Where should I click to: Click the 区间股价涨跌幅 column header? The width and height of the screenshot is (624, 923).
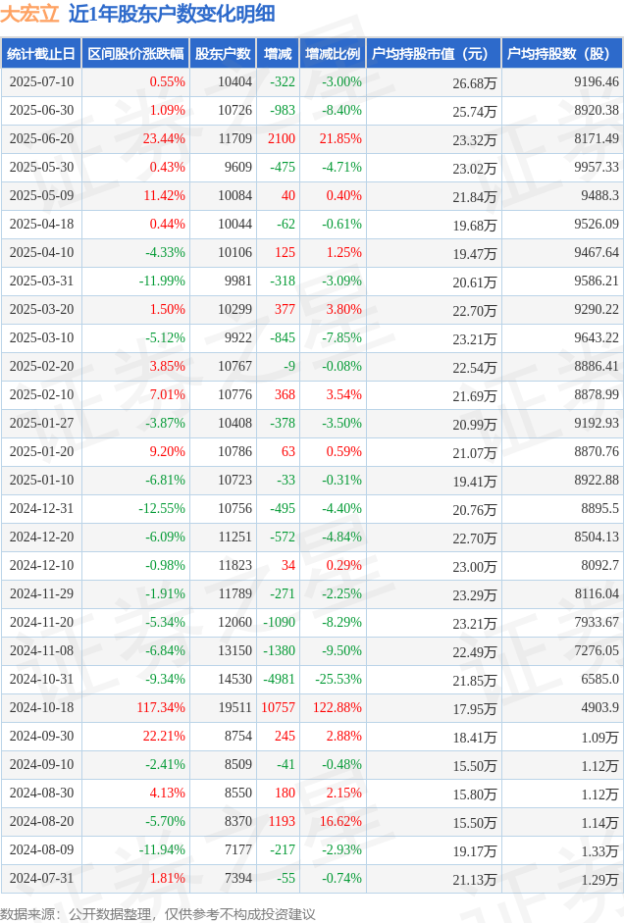(135, 54)
